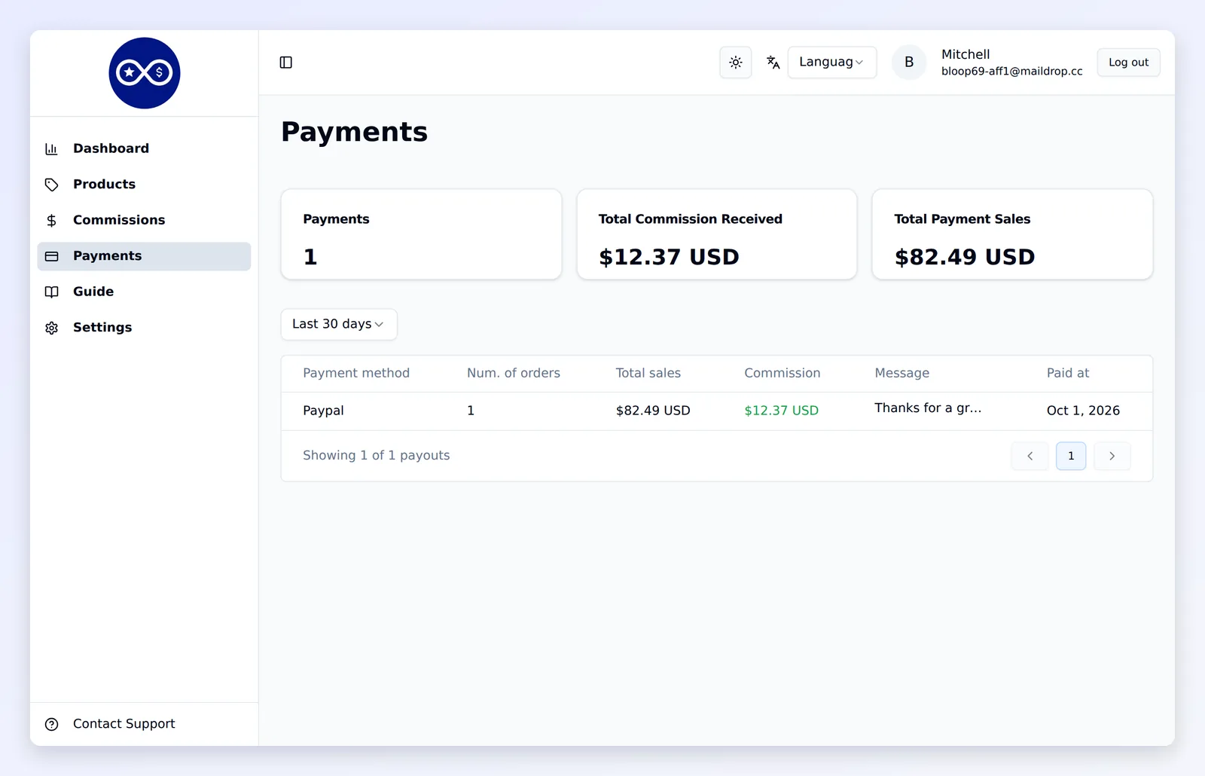The width and height of the screenshot is (1205, 776).
Task: Click the Total Payment Sales card
Action: click(x=1012, y=234)
